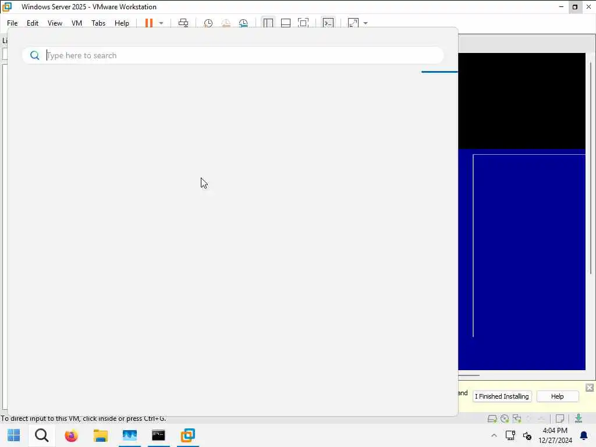Screen dimensions: 596x447
Task: Expand the stretch guest dropdown arrow
Action: tap(366, 23)
